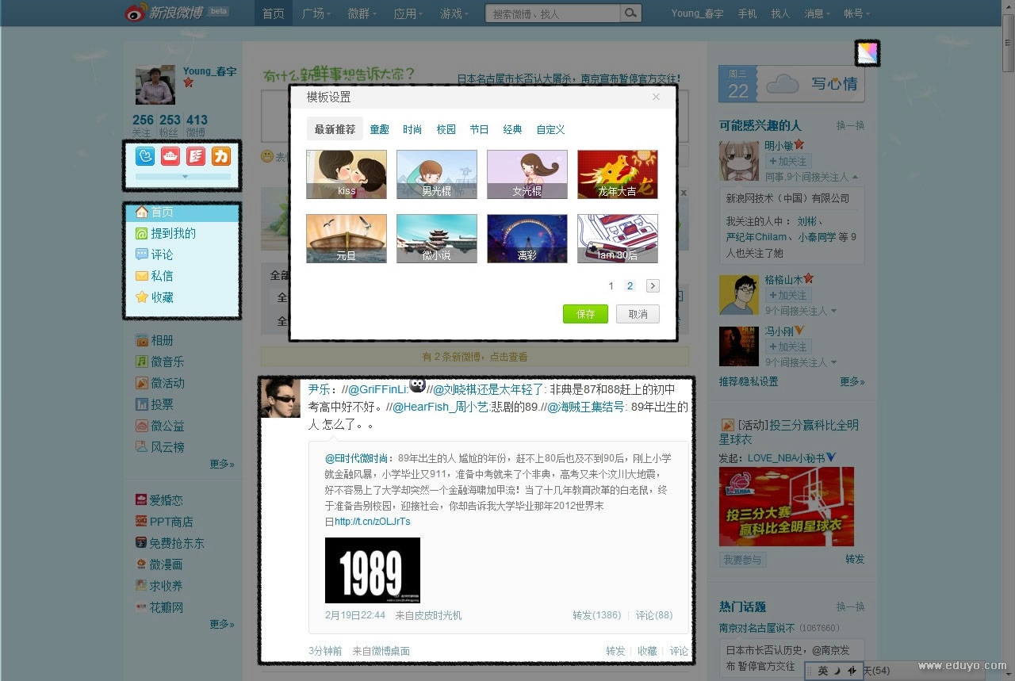Choose the 龙年大吉 template thumbnail
The width and height of the screenshot is (1015, 681).
617,174
